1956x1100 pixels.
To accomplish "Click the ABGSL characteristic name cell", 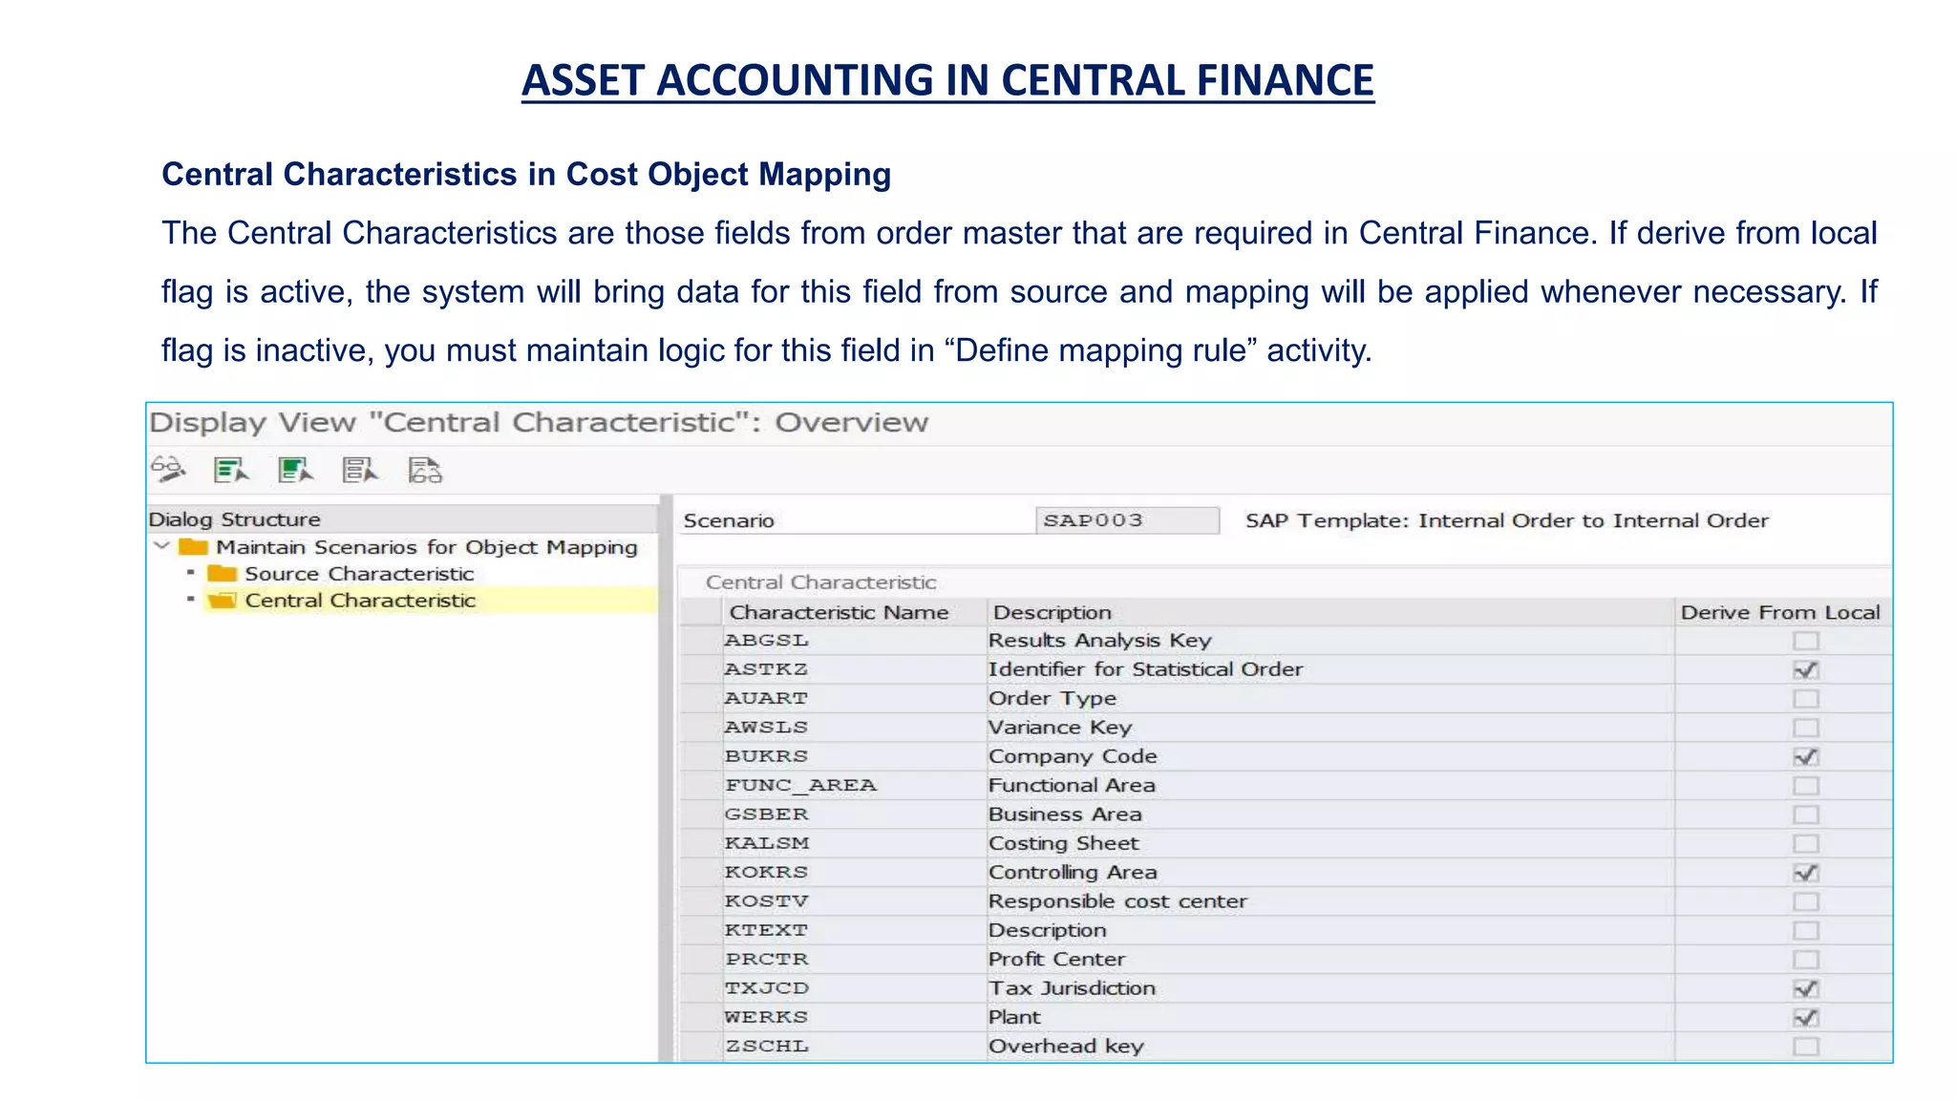I will click(x=854, y=641).
